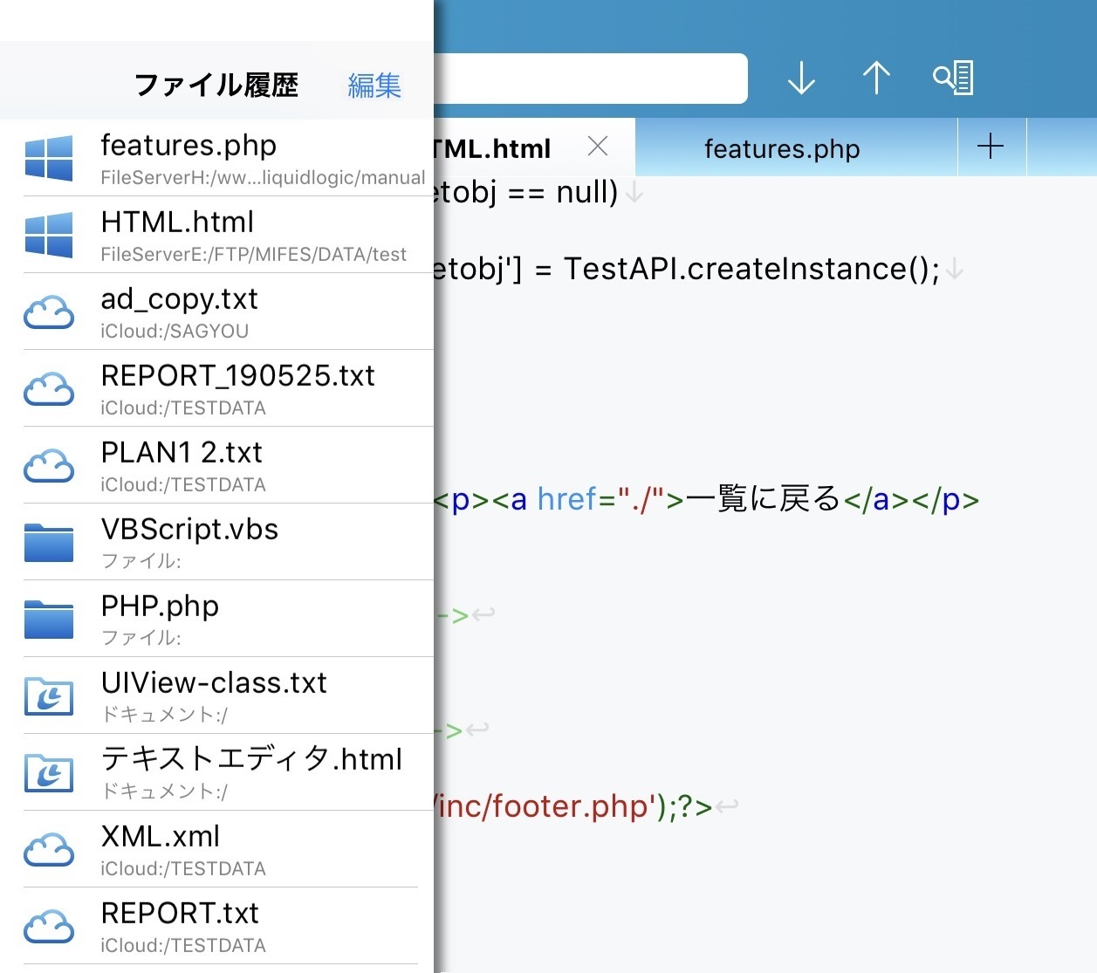Viewport: 1097px width, 973px height.
Task: Tap the search up arrow icon
Action: coord(876,79)
